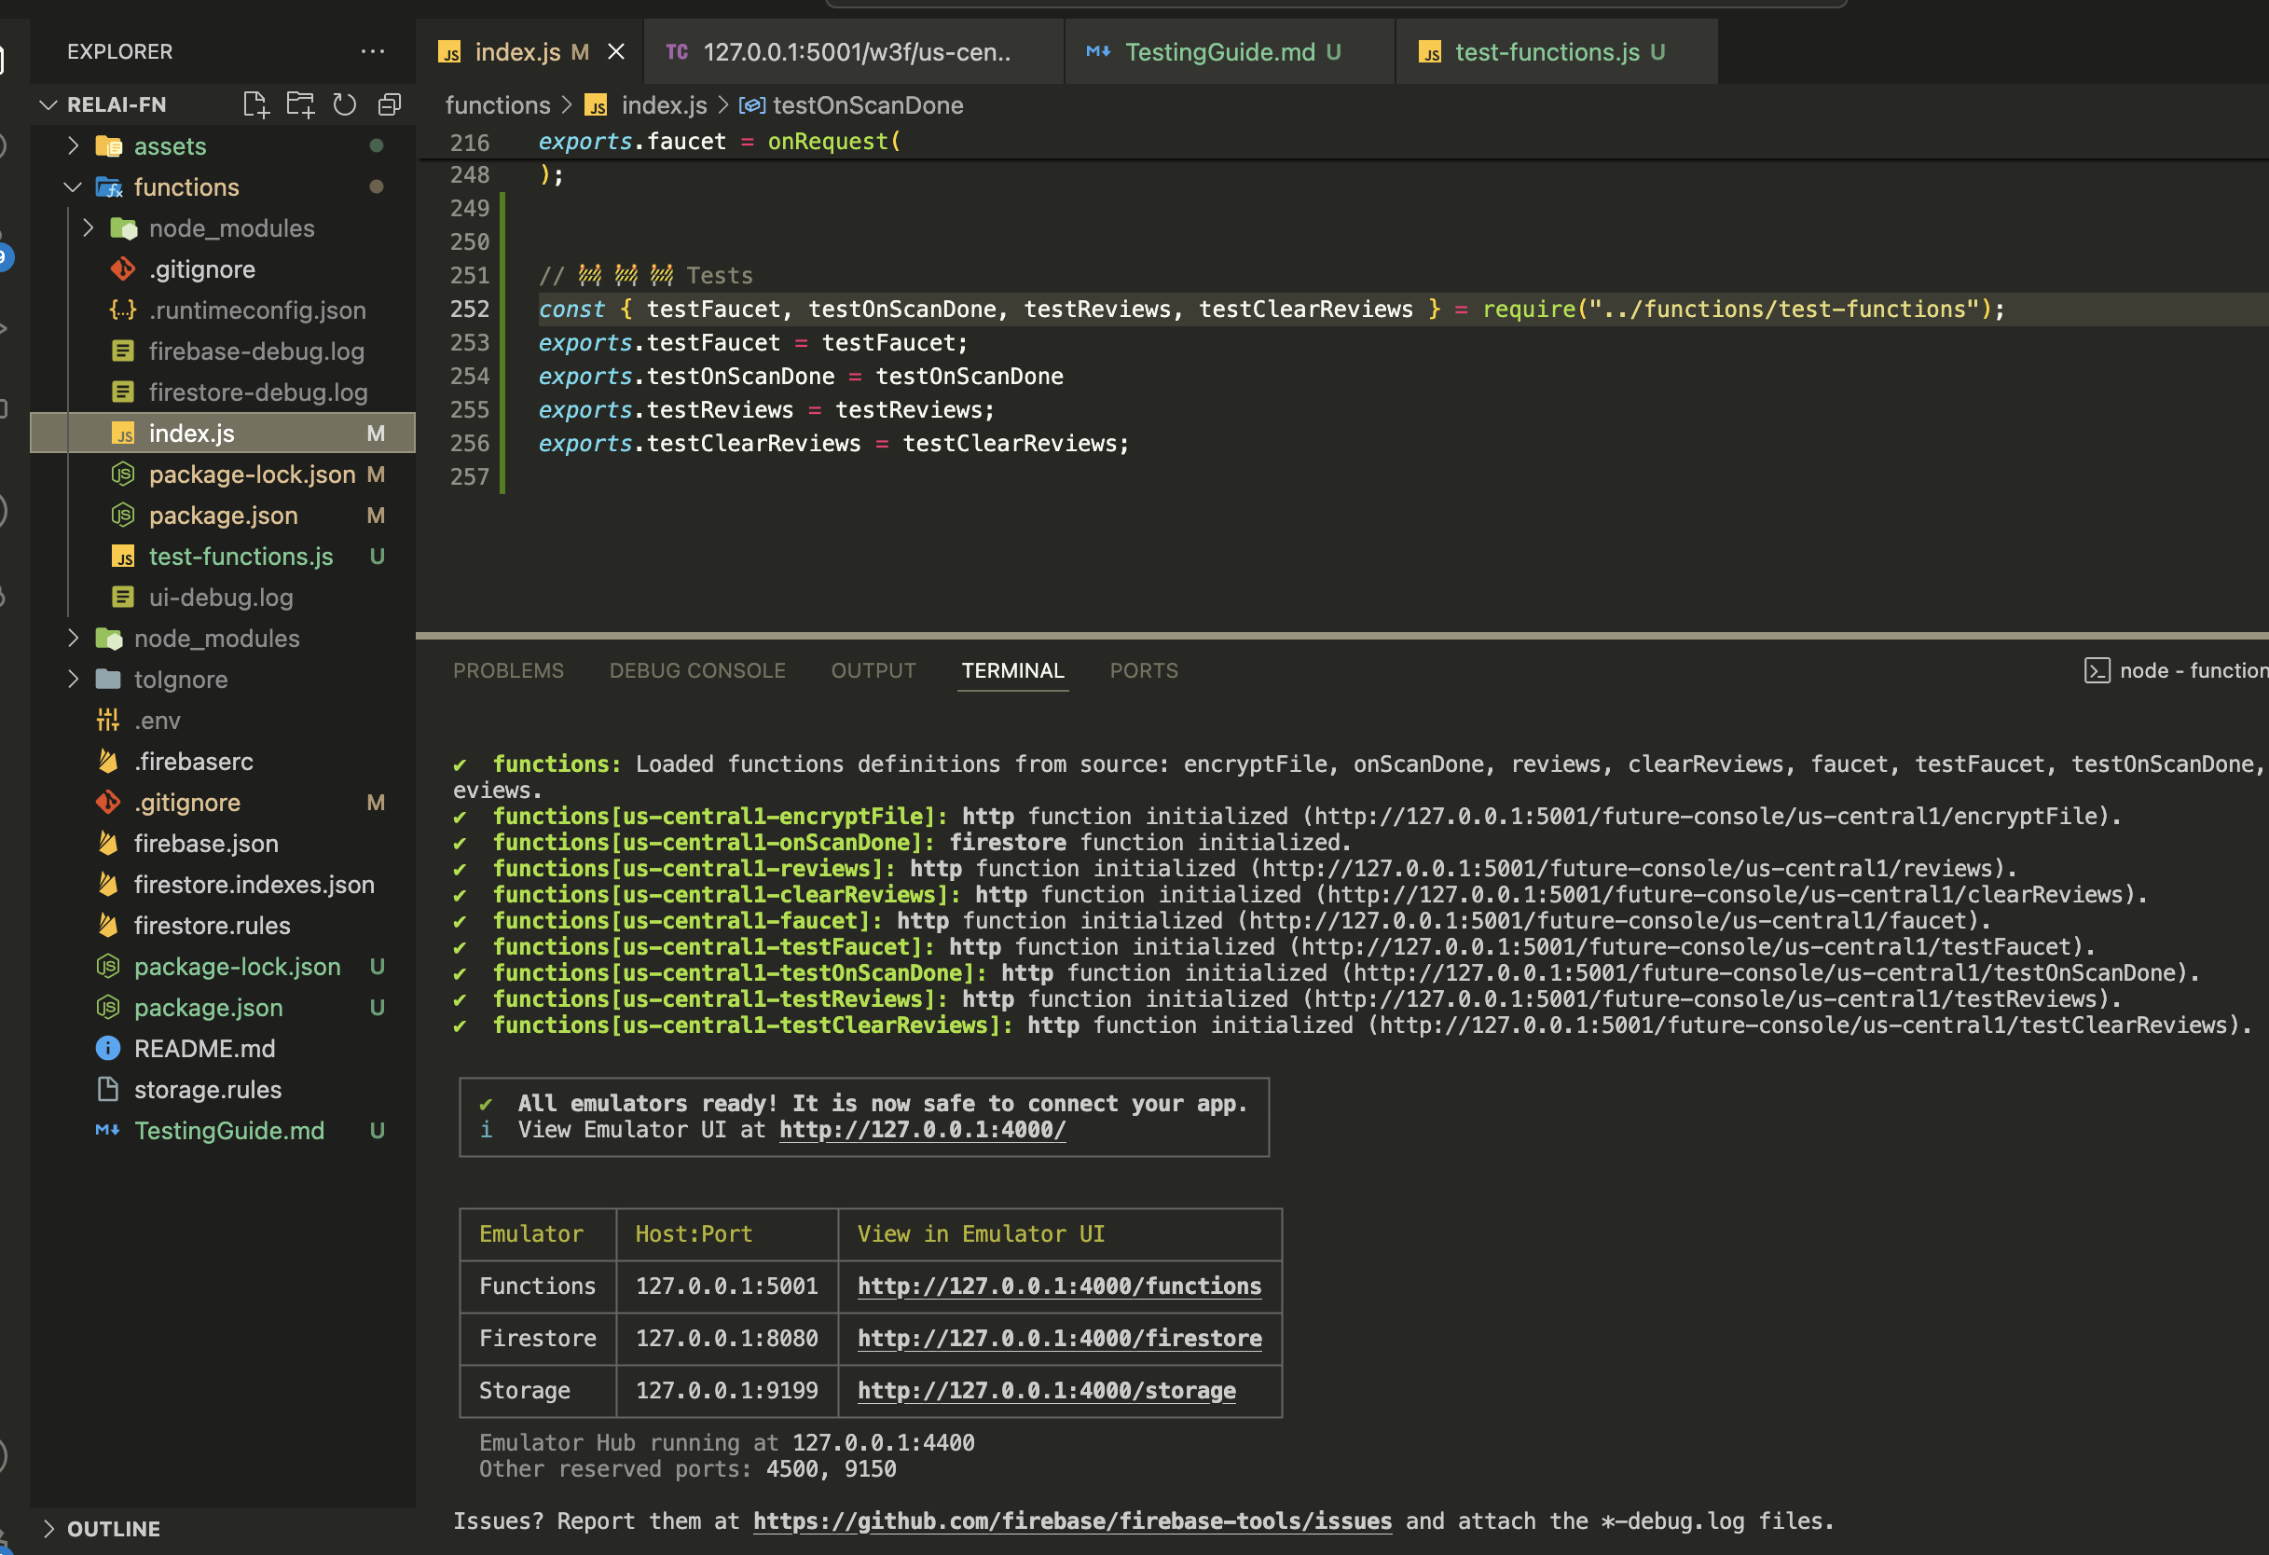2269x1555 pixels.
Task: Switch to the test-functions.js editor tab
Action: tap(1557, 51)
